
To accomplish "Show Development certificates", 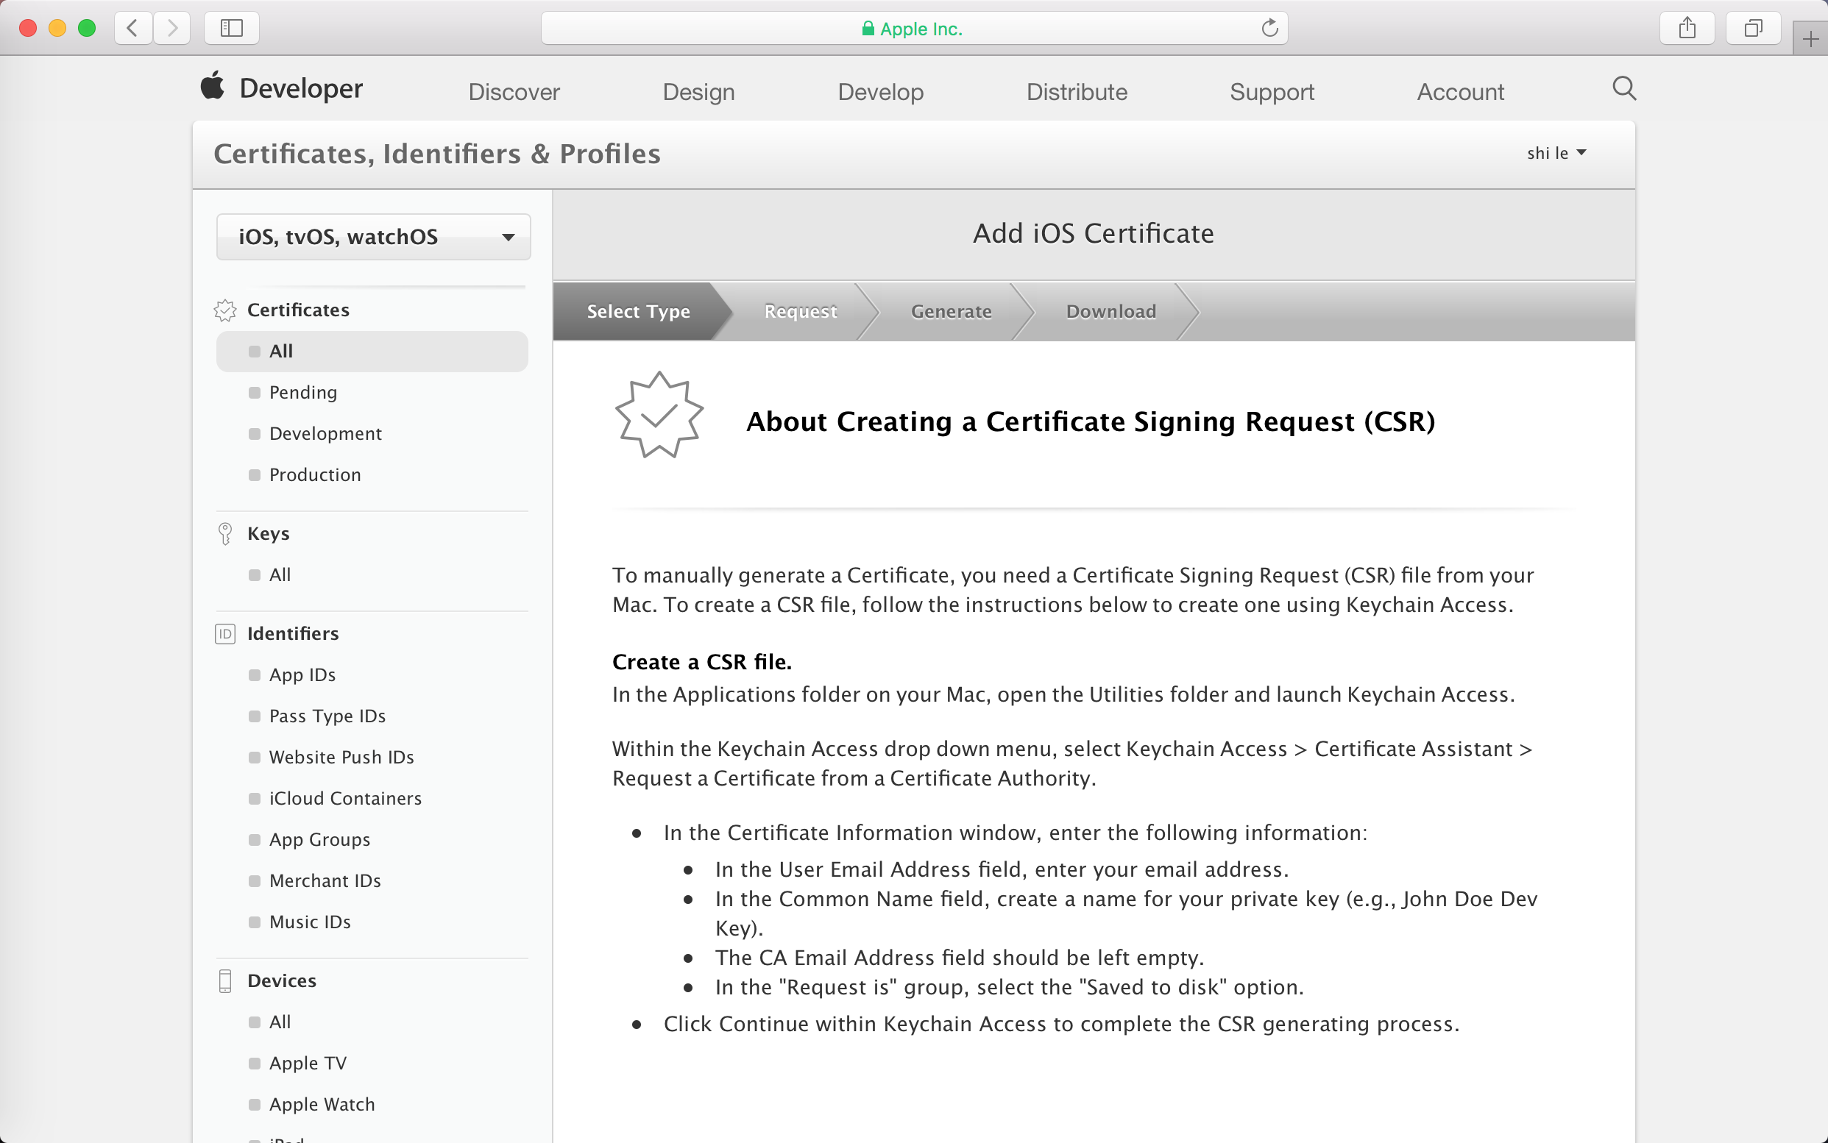I will click(x=325, y=434).
